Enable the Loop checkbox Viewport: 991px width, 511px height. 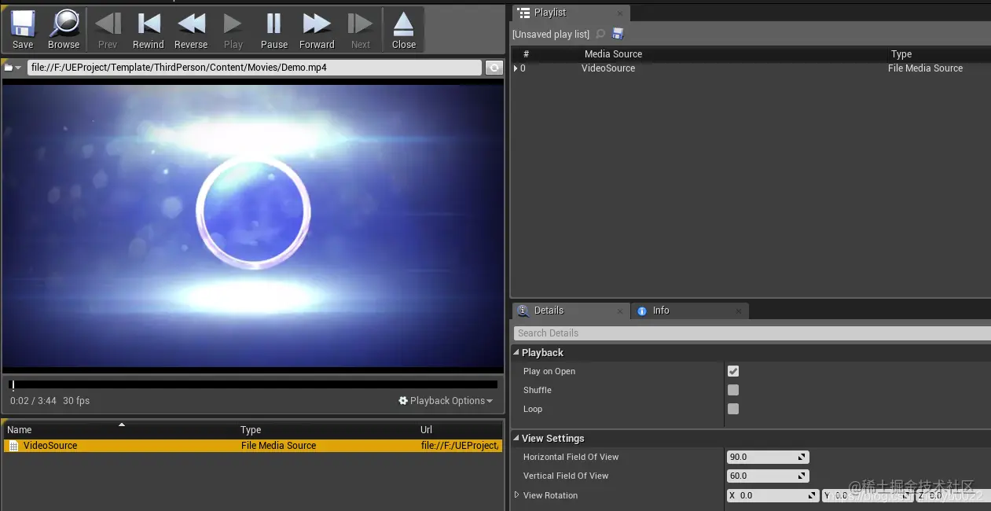733,409
